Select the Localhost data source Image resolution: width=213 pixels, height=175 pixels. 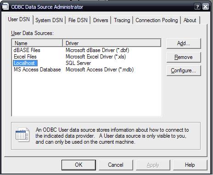[25, 63]
